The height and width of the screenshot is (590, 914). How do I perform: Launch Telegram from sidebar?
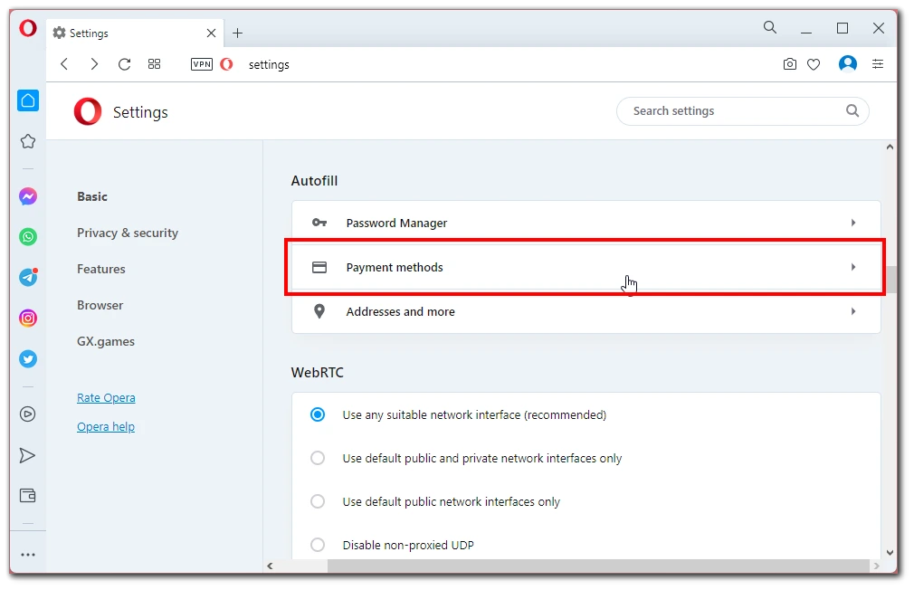click(x=28, y=277)
